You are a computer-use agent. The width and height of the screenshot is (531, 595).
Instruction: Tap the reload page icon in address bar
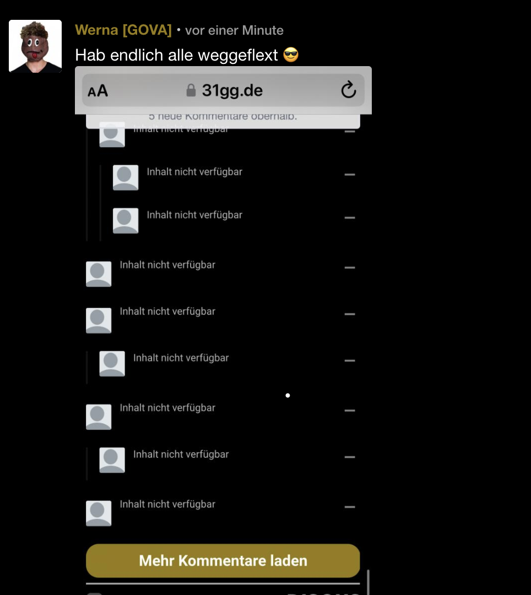tap(348, 90)
